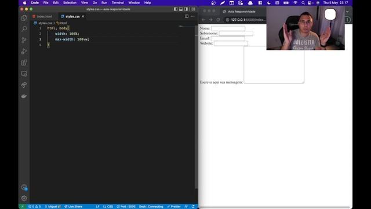Click the Deck | Connecting status item
The image size is (371, 209).
coord(151,207)
